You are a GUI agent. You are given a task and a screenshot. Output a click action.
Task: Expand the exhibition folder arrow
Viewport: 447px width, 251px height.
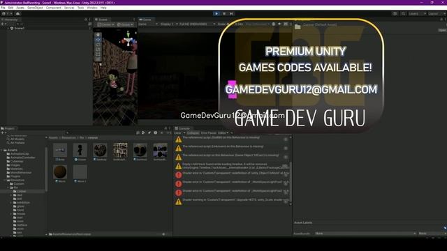11,203
